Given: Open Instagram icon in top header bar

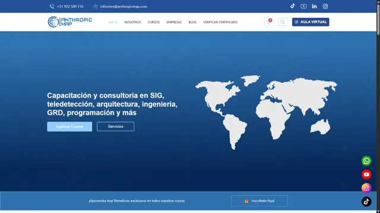Looking at the screenshot, I should click(325, 7).
